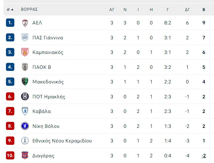Select the Νίκη Βόλου blue round badge

pos(25,126)
